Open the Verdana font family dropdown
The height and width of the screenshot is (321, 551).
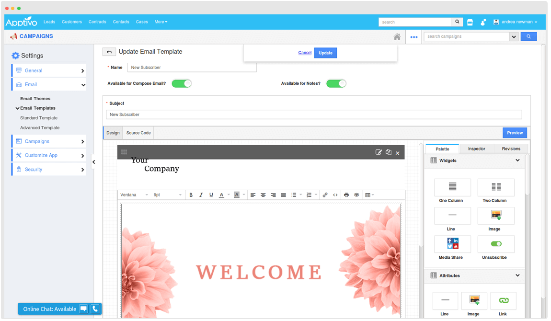[x=134, y=195]
